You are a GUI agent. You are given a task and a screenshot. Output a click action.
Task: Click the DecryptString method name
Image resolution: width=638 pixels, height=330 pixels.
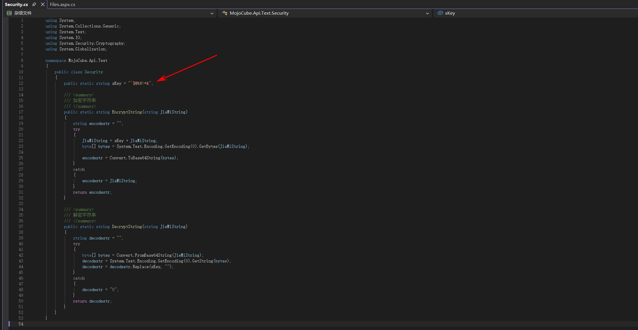click(x=127, y=227)
